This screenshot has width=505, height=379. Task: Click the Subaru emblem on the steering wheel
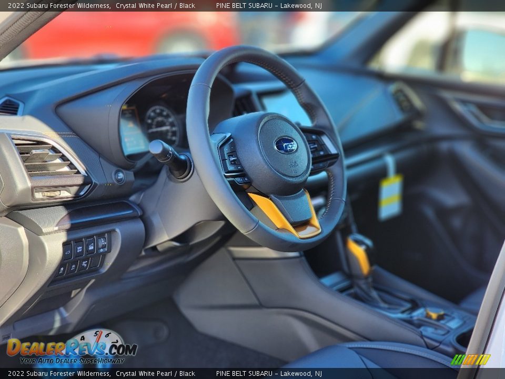click(x=286, y=145)
